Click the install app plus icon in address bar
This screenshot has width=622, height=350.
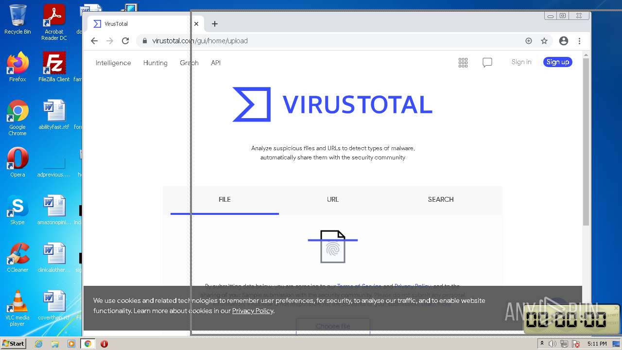pyautogui.click(x=529, y=41)
